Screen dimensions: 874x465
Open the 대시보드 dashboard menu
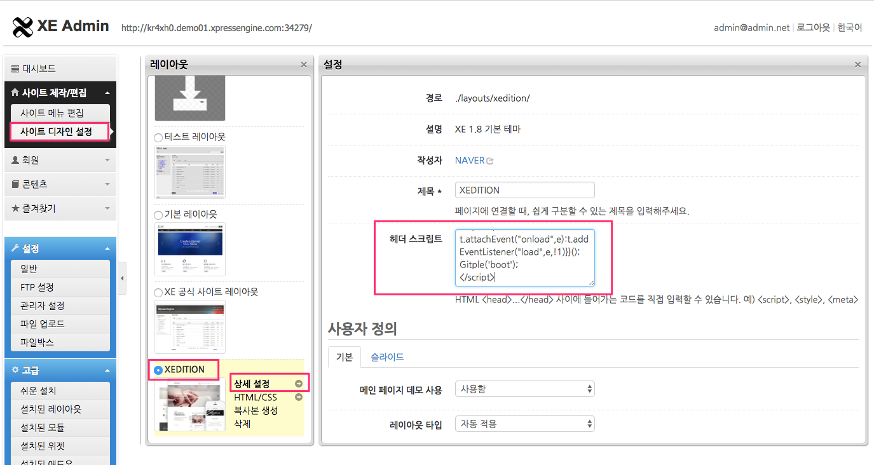coord(60,68)
